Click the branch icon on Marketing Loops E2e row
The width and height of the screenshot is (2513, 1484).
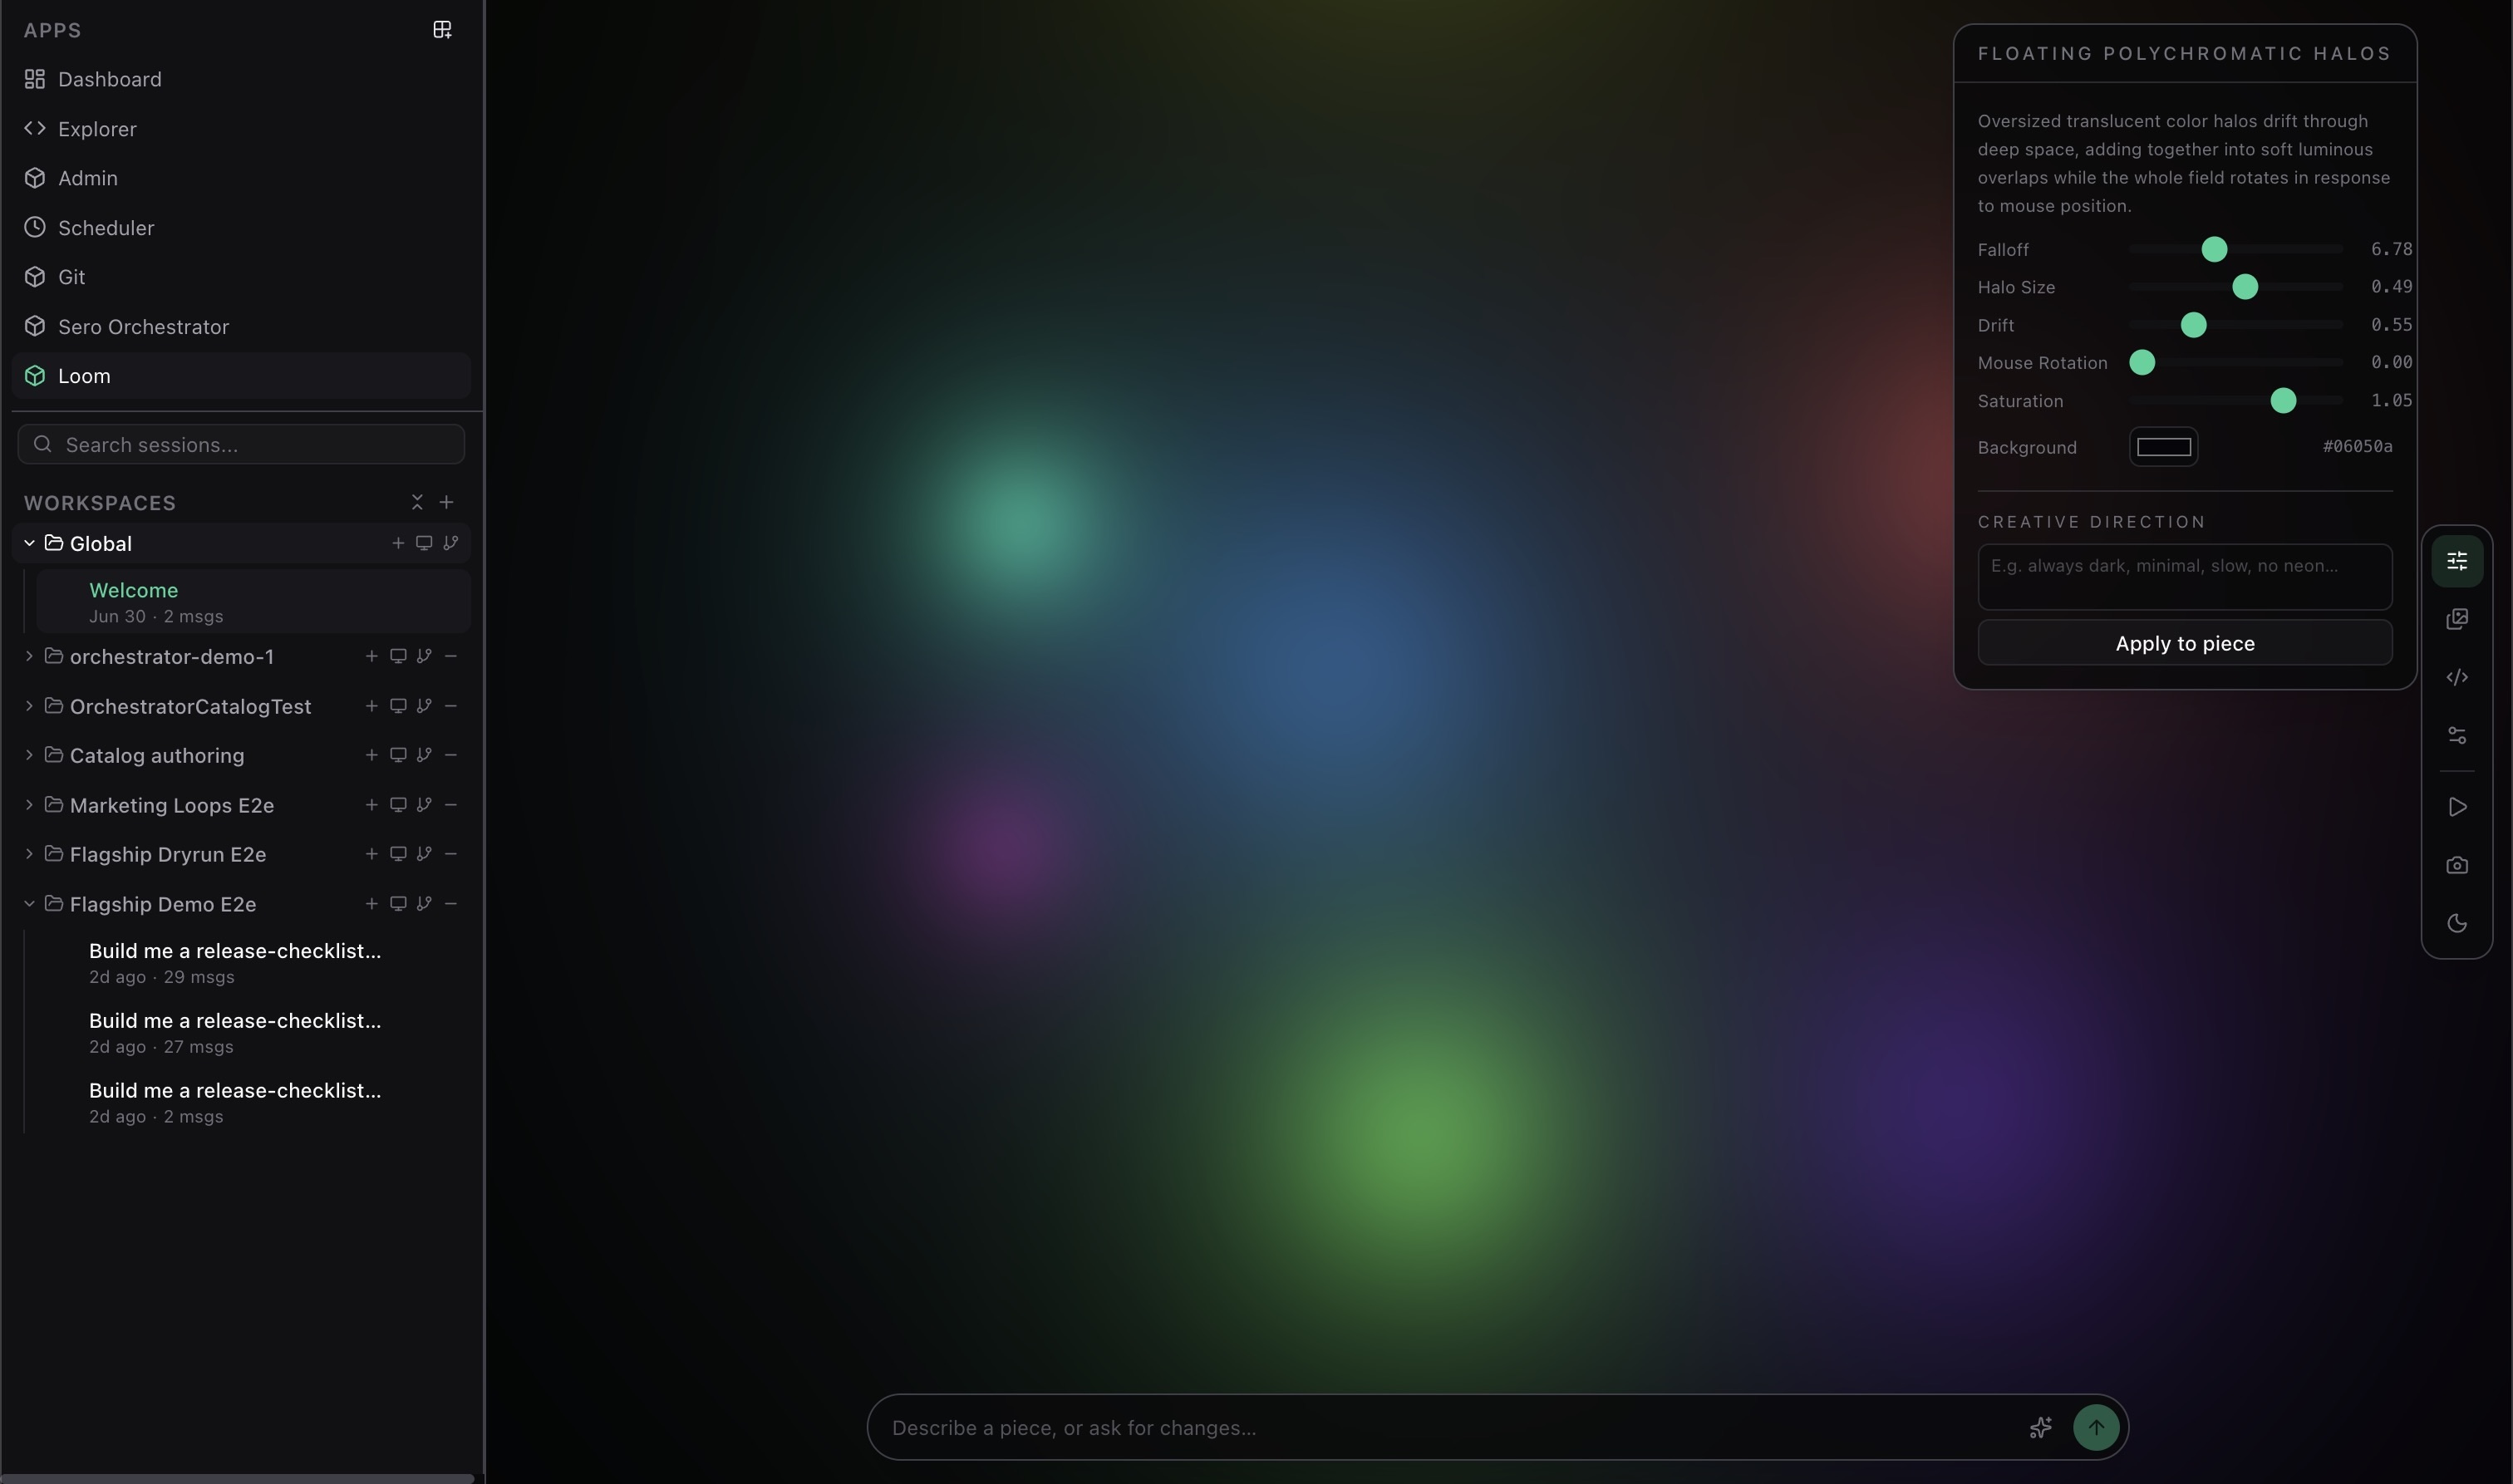424,805
